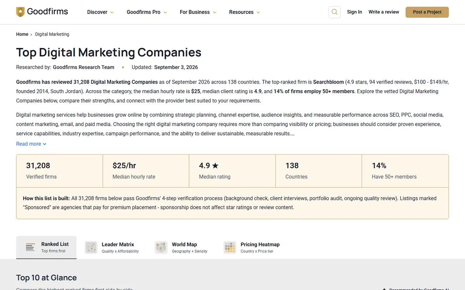
Task: Expand the For Business menu
Action: pyautogui.click(x=198, y=12)
